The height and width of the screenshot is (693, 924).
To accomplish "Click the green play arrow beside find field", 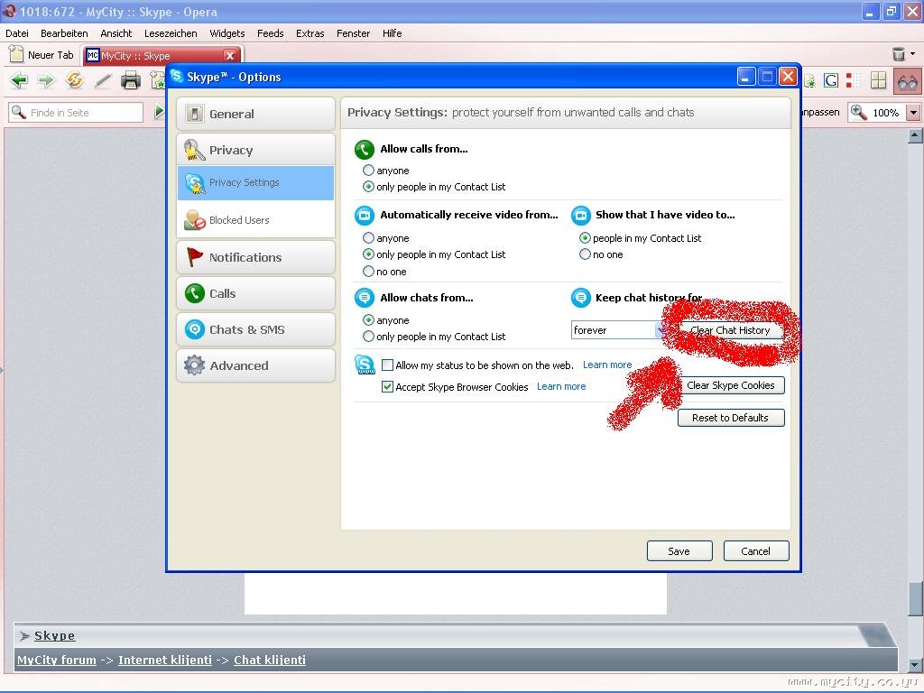I will click(x=159, y=111).
